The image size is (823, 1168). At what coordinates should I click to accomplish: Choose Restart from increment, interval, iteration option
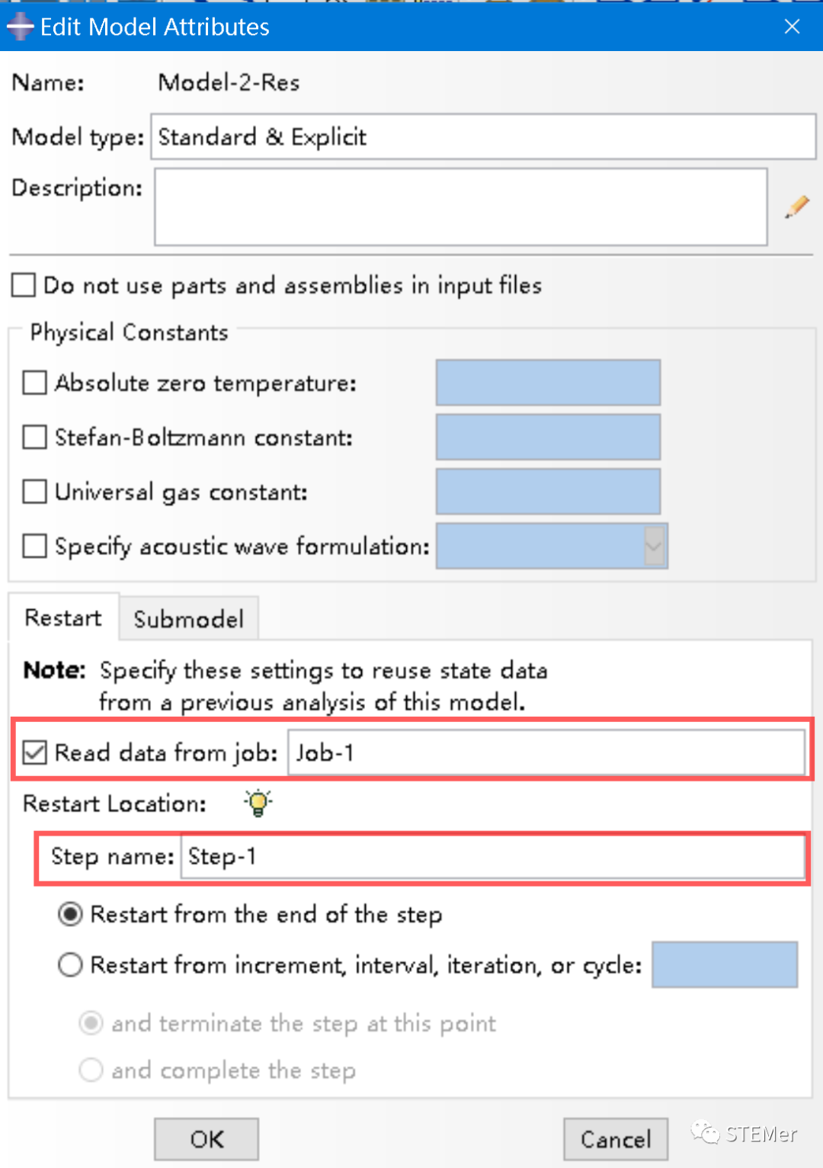pos(71,965)
